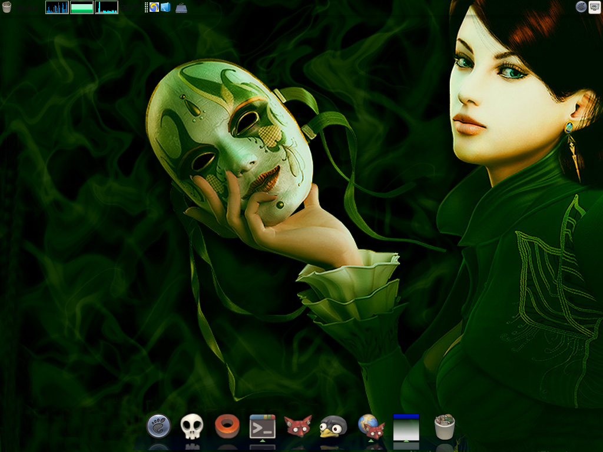The width and height of the screenshot is (603, 452).
Task: Launch the black penguin-bird application in dock
Action: (333, 427)
